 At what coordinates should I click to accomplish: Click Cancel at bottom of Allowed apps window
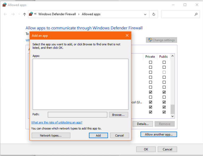[167, 149]
